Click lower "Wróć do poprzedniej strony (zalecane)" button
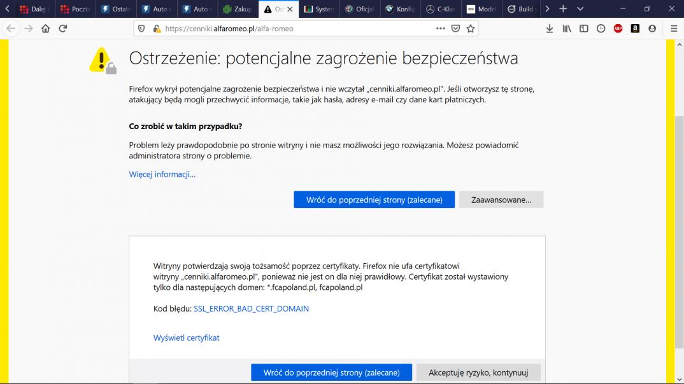Viewport: 684px width, 384px height. point(332,373)
